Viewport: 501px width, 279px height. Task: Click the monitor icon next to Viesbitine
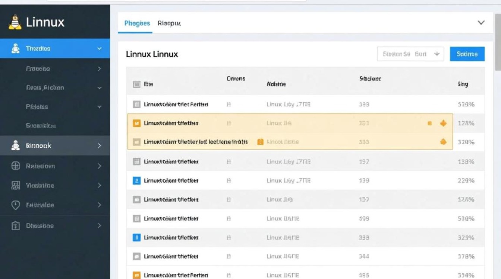point(16,185)
